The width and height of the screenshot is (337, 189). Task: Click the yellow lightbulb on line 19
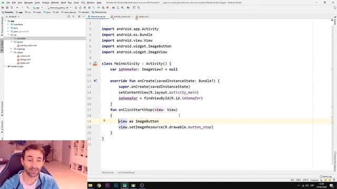point(104,121)
